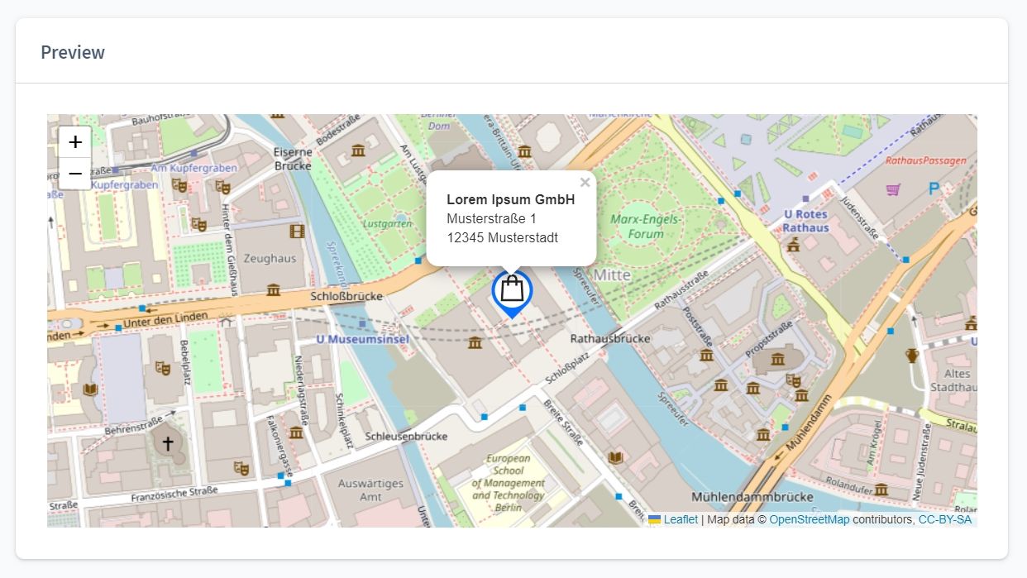Click the cinema film icon above Zeughaus
The height and width of the screenshot is (578, 1027).
[298, 231]
